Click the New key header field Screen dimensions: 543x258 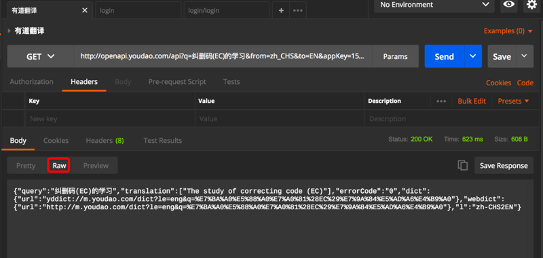pos(110,119)
